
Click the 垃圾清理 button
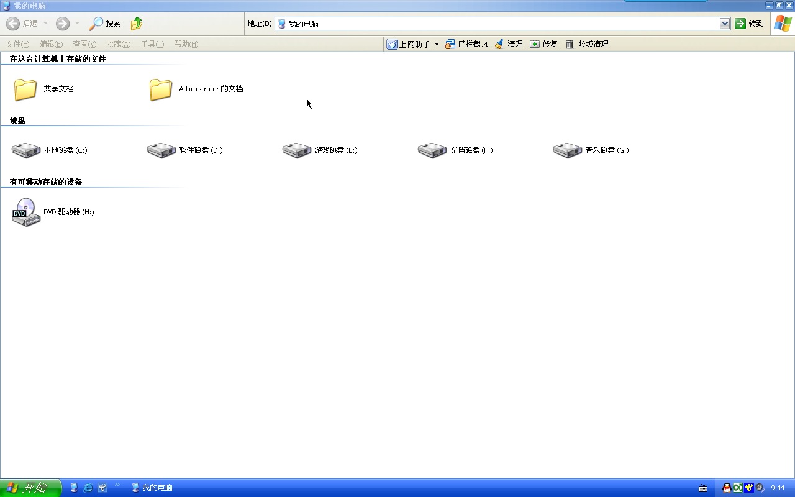coord(587,44)
